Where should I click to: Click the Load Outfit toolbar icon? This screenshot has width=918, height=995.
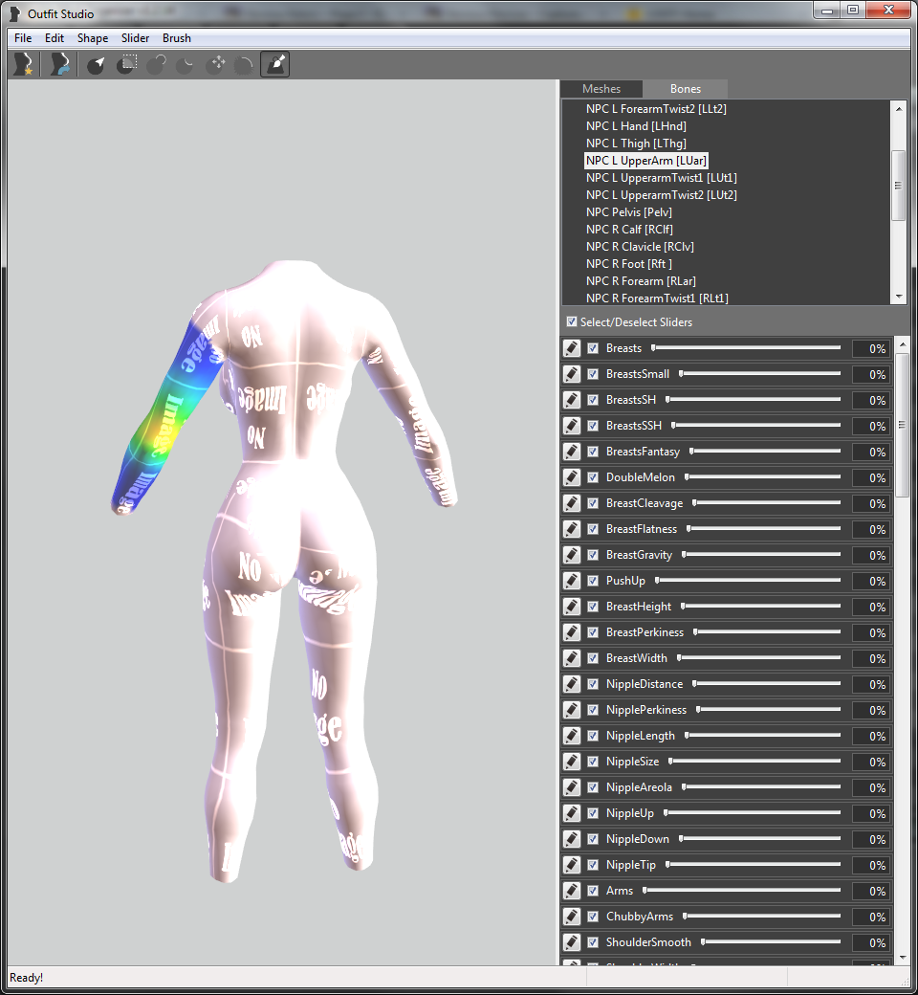(x=60, y=65)
